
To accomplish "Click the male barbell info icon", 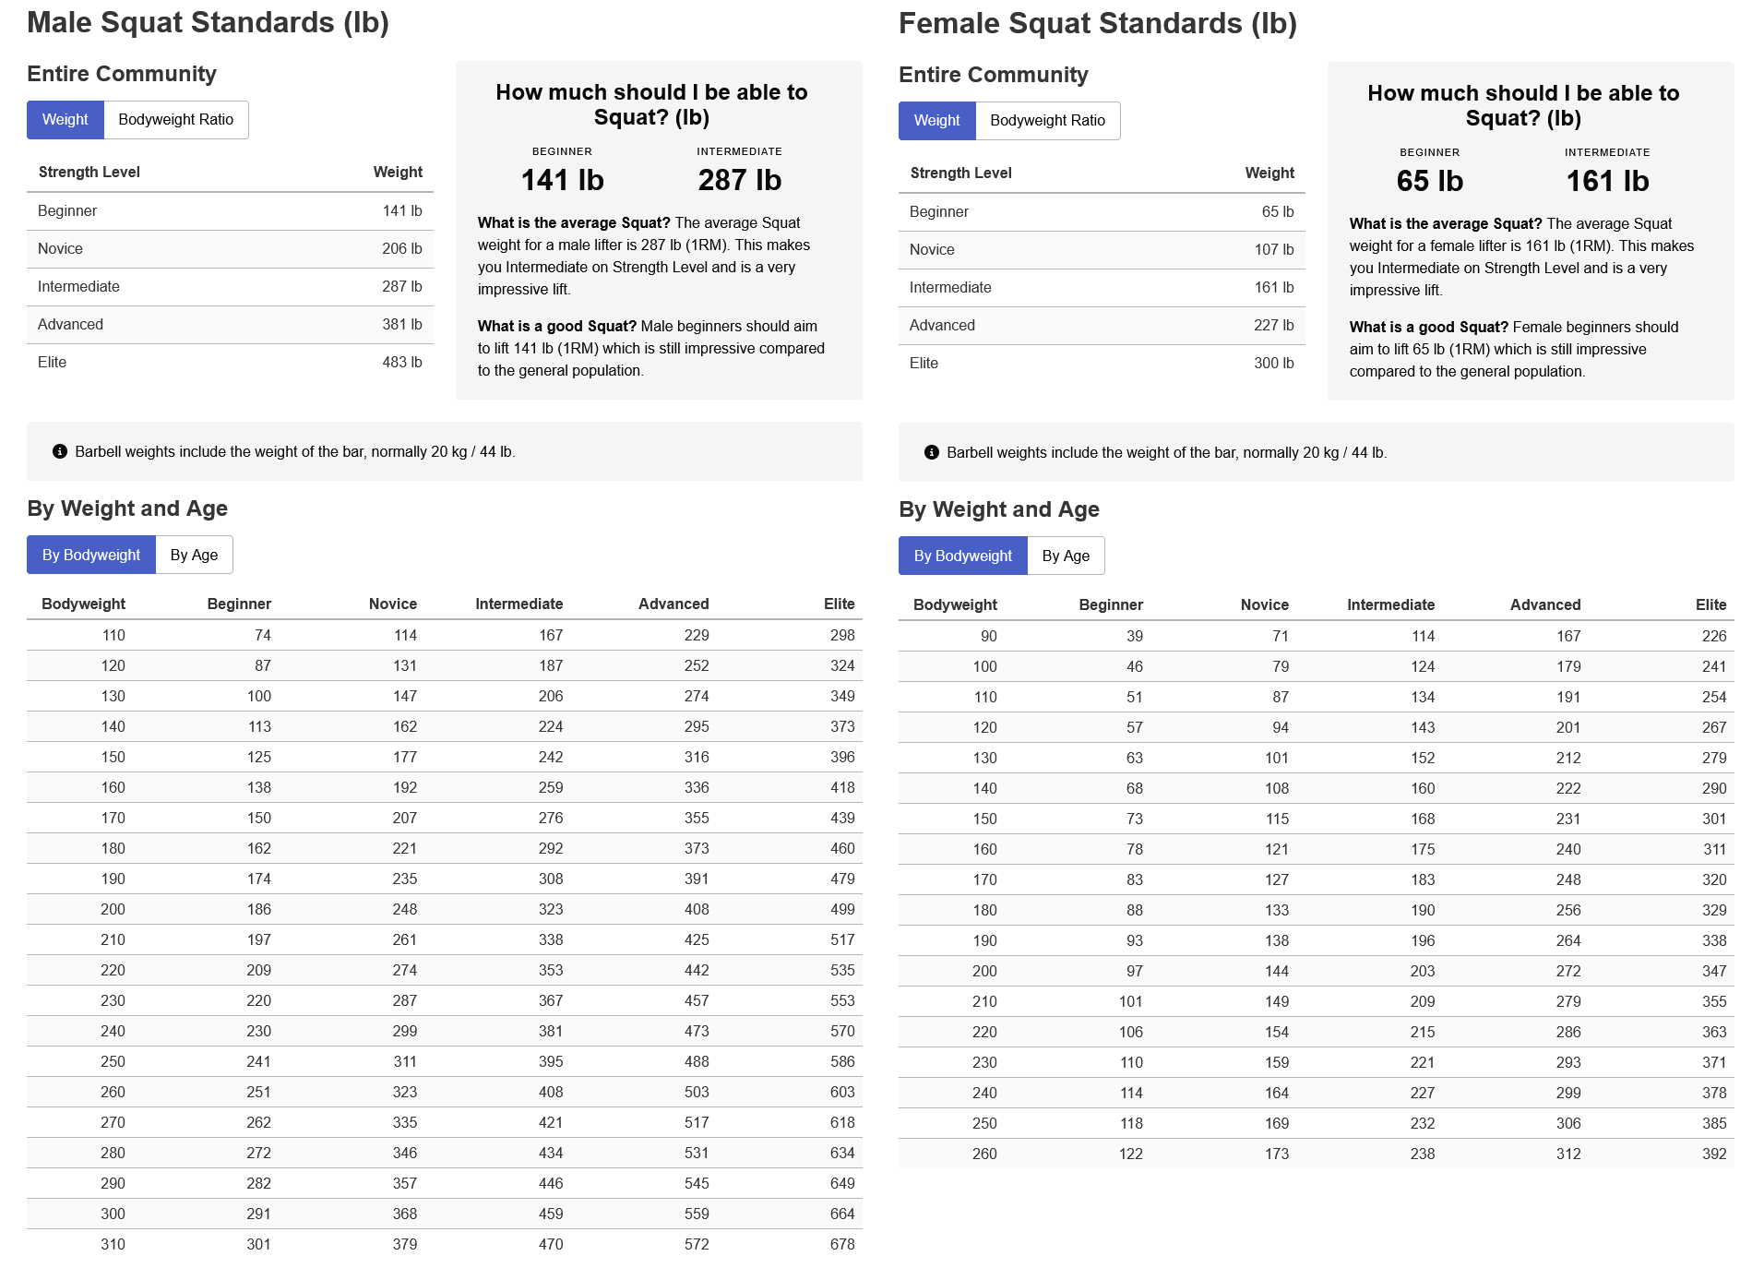I will pos(60,451).
